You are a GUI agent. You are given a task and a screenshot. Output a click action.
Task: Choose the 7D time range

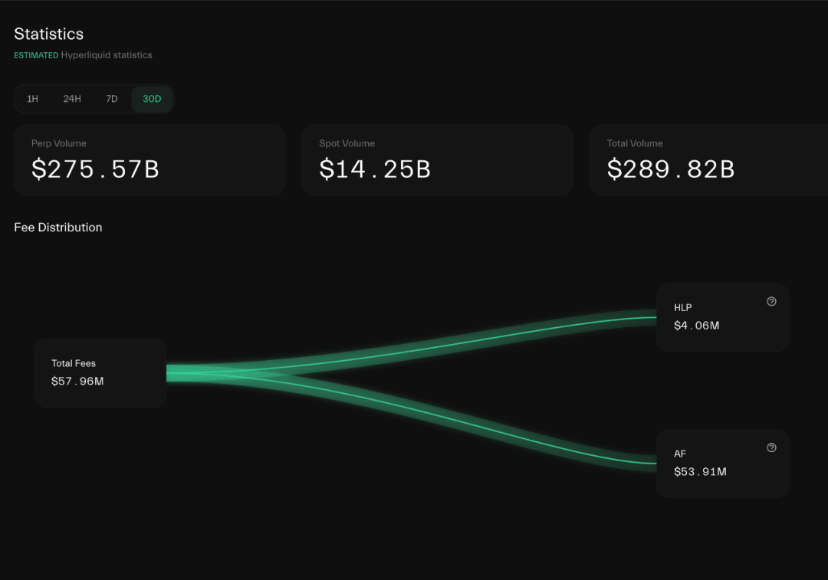point(112,99)
